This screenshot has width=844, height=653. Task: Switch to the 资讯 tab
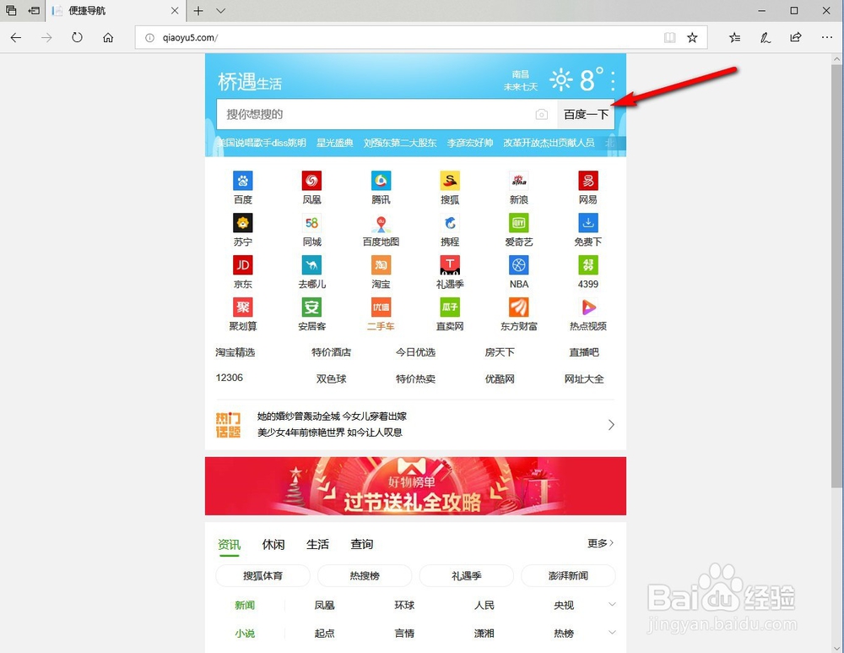tap(230, 544)
